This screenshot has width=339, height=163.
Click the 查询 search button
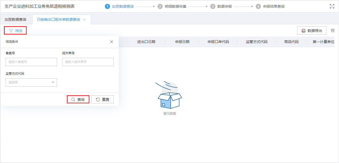[78, 99]
